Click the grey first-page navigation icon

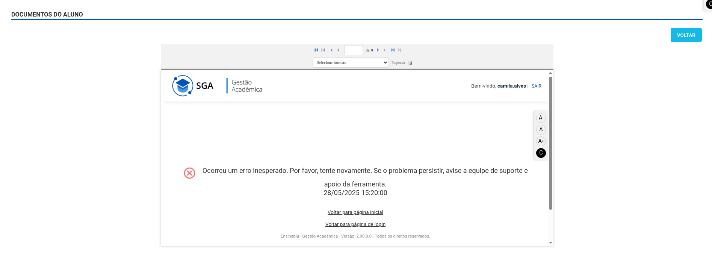click(x=323, y=50)
